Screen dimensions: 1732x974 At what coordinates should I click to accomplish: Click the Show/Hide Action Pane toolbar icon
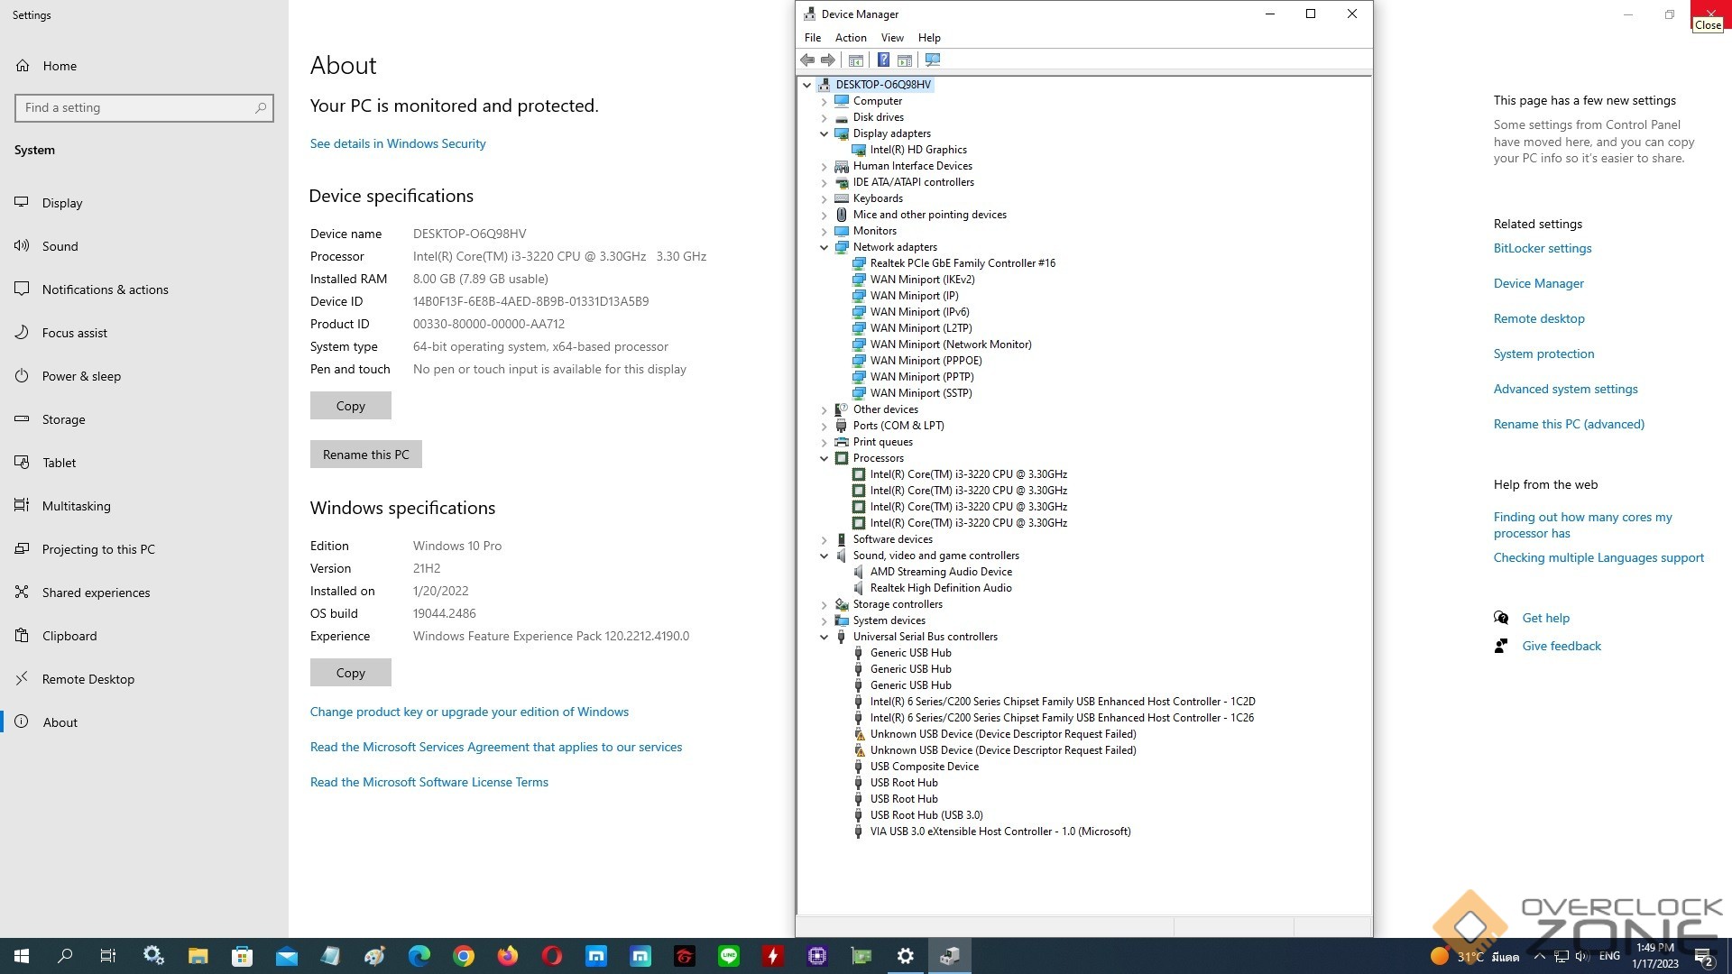(905, 60)
